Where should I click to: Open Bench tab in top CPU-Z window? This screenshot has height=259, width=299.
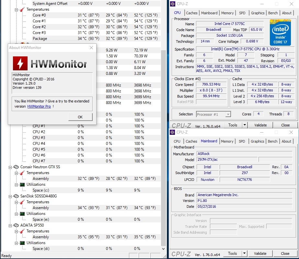pos(273,13)
